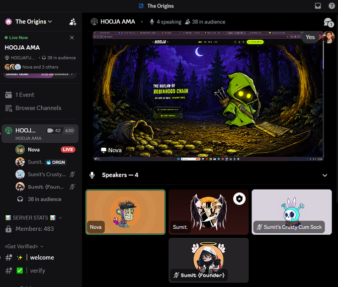
Task: Select Sumit (Foun... user in sidebar
Action: coord(45,187)
